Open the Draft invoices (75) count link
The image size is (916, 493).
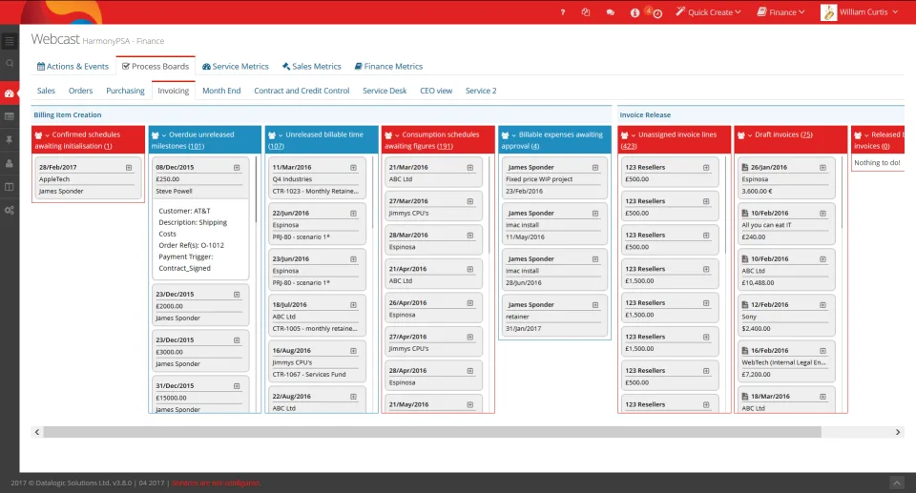pos(806,135)
